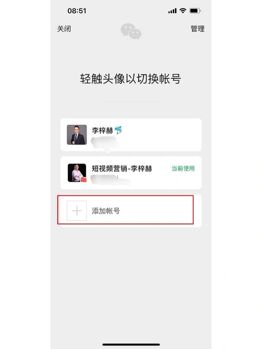Tap the dolphin emoji beside 李梓赫

tap(119, 130)
